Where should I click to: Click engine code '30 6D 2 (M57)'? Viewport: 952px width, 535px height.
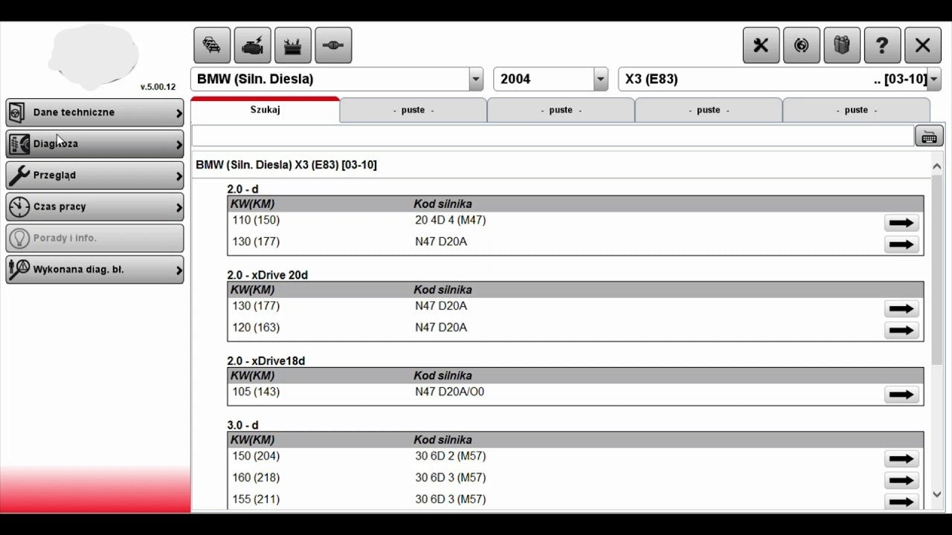pos(451,455)
